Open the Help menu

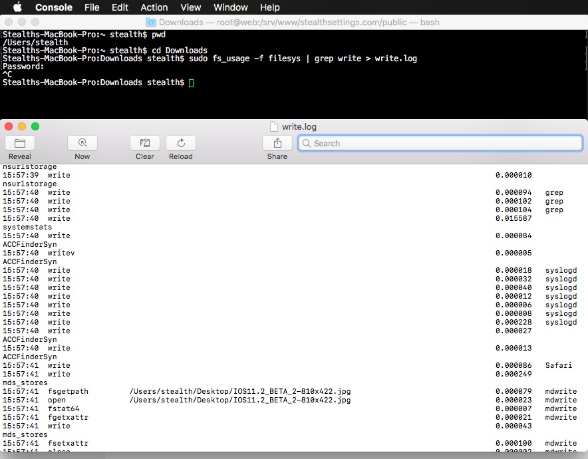tap(269, 7)
